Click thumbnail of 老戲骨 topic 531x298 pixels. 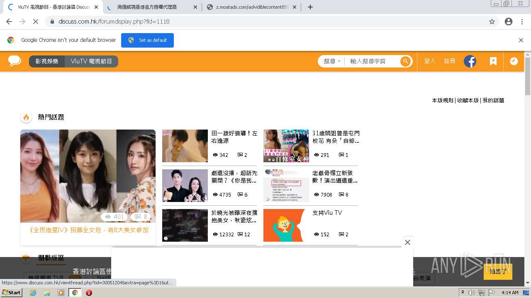point(286,185)
